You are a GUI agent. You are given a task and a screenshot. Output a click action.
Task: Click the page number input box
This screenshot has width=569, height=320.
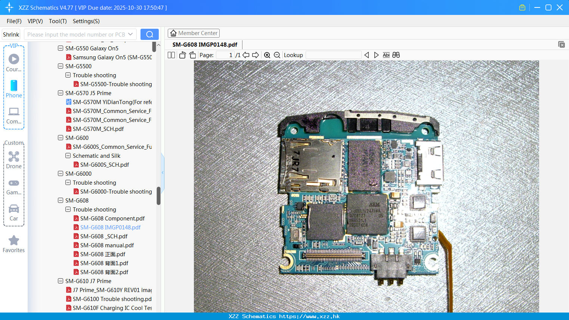(225, 55)
